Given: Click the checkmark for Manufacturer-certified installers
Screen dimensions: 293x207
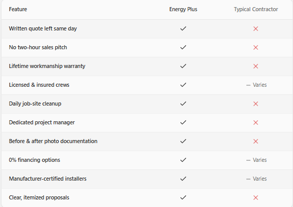Looking at the screenshot, I should coord(183,179).
